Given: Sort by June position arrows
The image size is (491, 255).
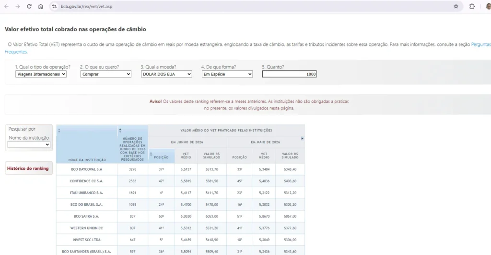Looking at the screenshot, I should click(x=151, y=154).
